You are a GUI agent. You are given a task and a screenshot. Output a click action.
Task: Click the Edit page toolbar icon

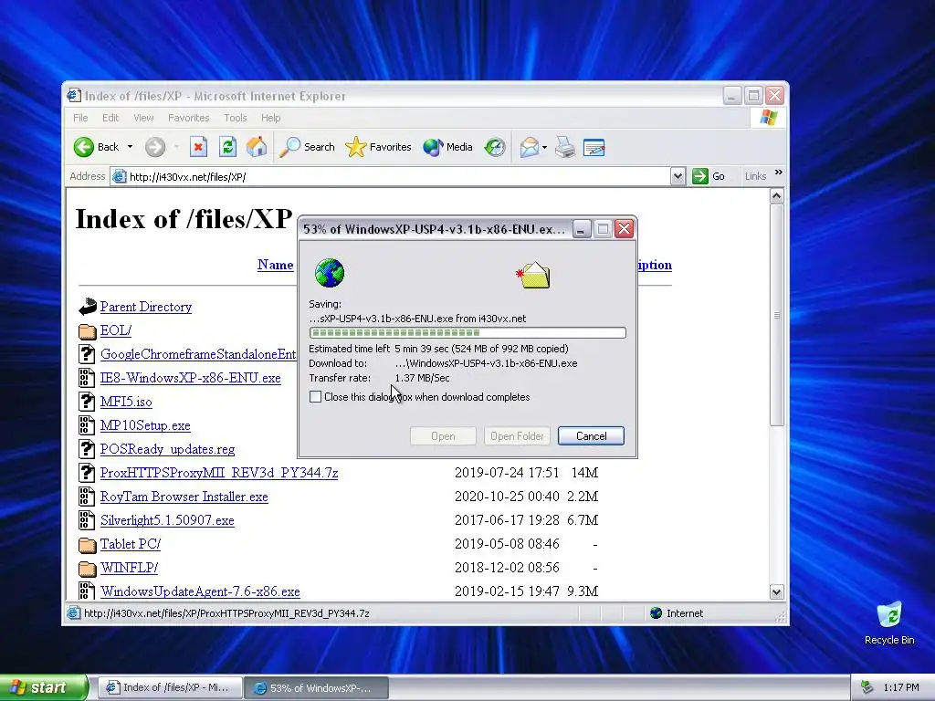[594, 147]
